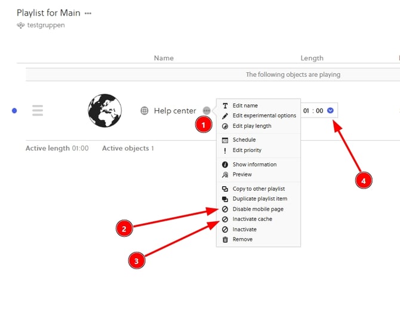Click the info icon beside Show information

(x=225, y=165)
